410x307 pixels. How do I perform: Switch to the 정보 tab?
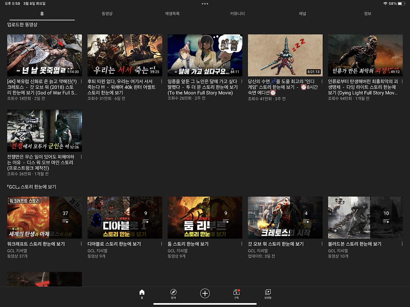point(368,14)
